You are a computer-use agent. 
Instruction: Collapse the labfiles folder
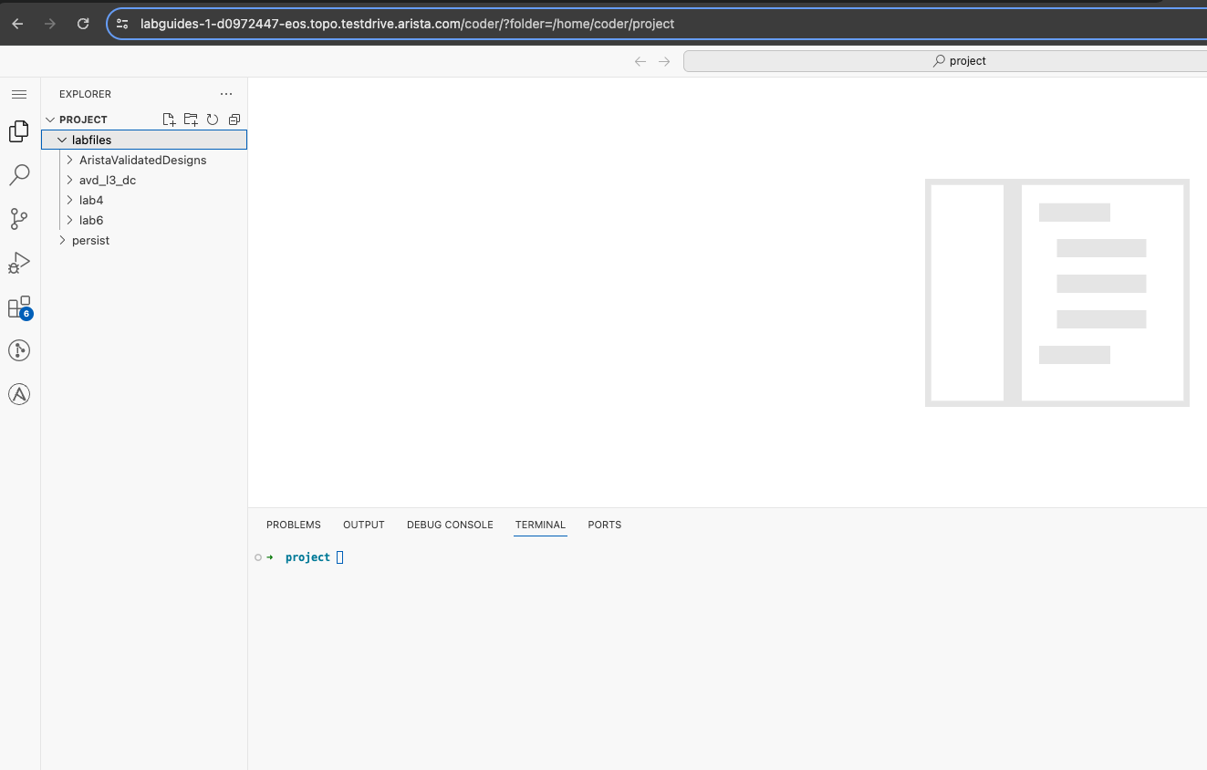91,140
